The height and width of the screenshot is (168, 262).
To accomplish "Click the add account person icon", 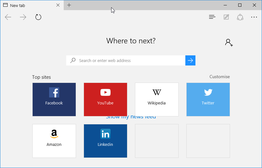I will 229,42.
